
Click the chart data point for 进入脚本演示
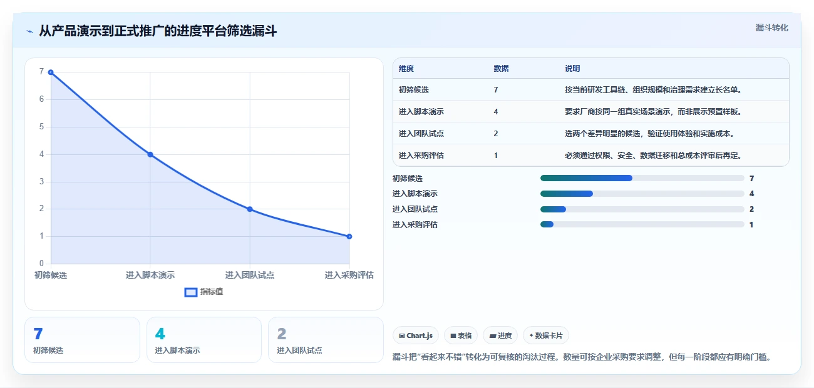[150, 154]
